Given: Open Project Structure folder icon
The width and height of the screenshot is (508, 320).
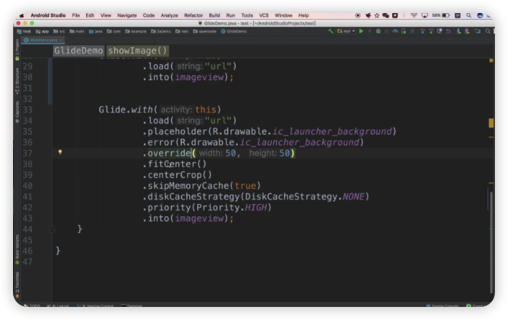Looking at the screenshot, I should click(x=478, y=31).
